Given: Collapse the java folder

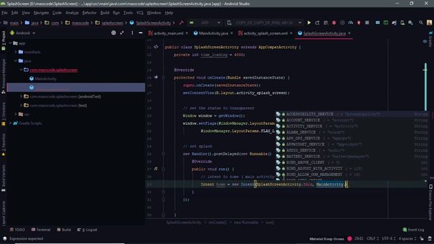Looking at the screenshot, I should click(16, 61).
